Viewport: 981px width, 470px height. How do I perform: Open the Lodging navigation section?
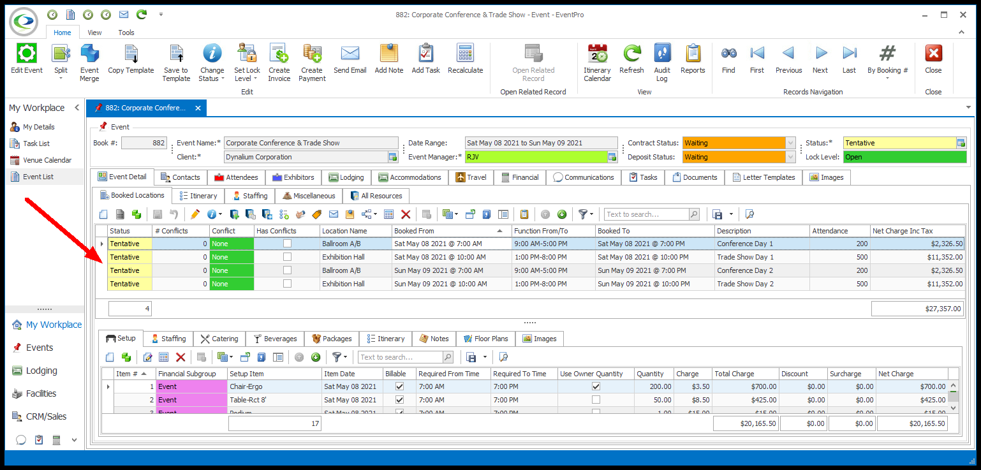41,371
